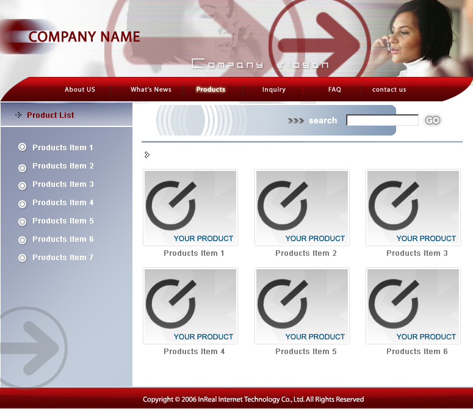Click the small arrow icon above product grid

[x=146, y=154]
